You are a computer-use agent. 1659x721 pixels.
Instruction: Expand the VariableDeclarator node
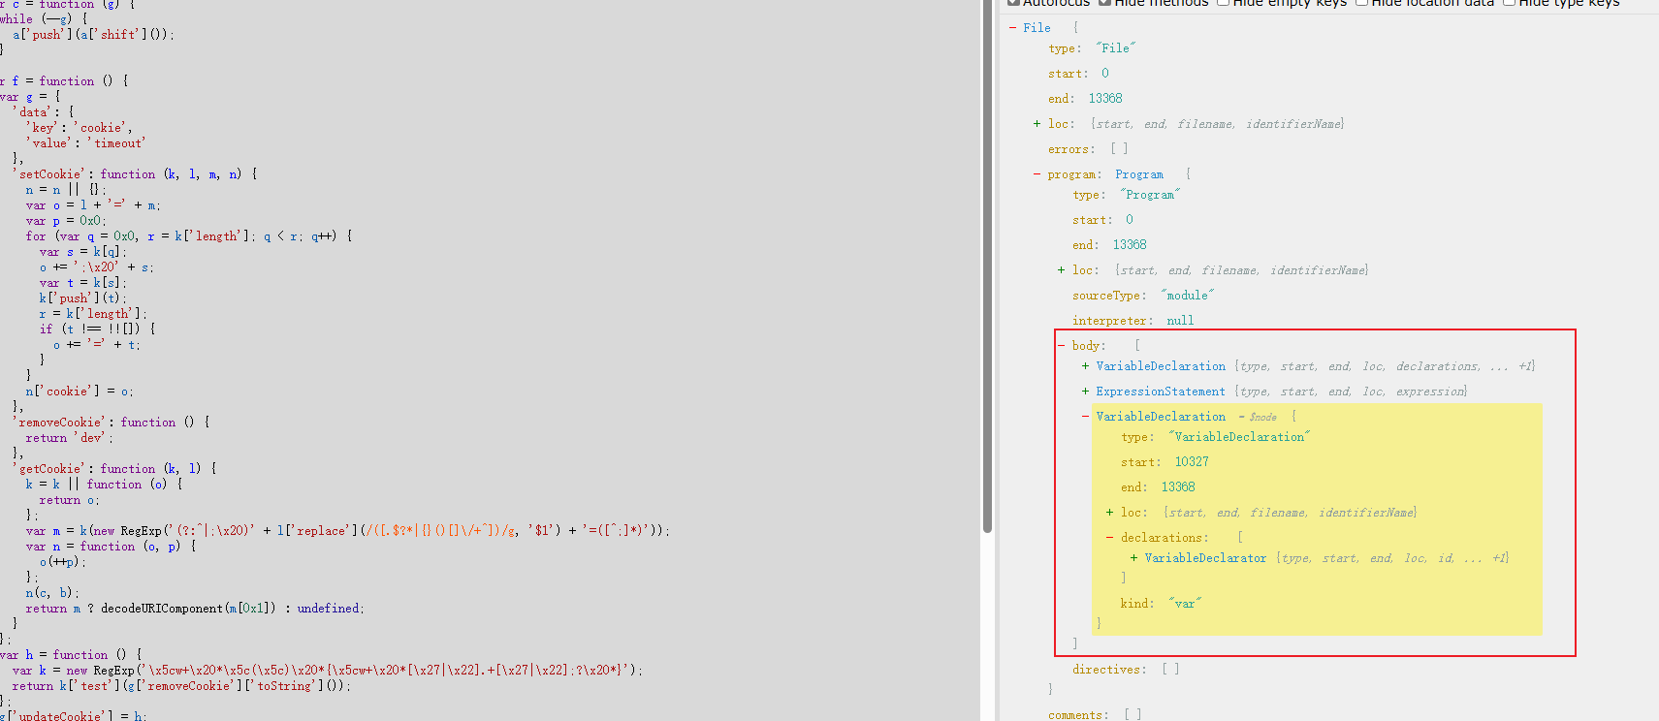point(1133,558)
